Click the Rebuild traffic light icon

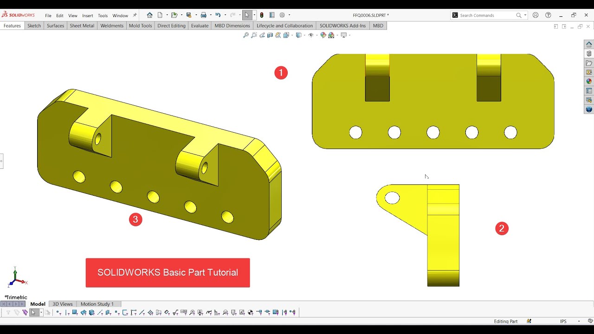pos(262,15)
